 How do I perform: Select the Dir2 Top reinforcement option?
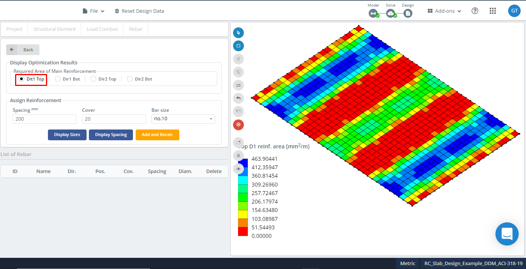click(93, 79)
